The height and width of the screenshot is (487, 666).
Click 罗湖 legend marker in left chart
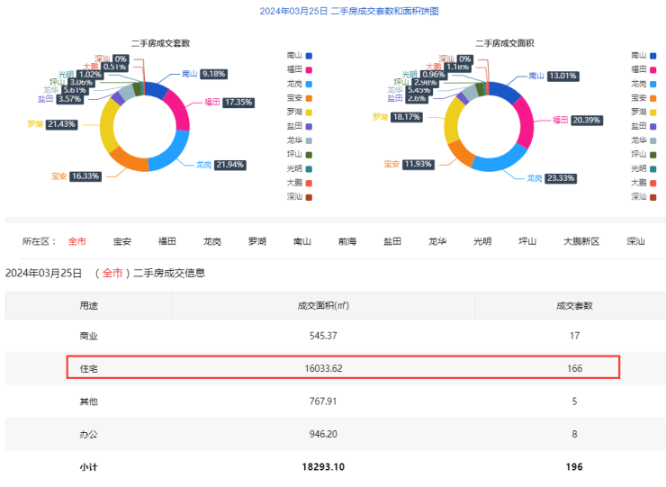[310, 112]
